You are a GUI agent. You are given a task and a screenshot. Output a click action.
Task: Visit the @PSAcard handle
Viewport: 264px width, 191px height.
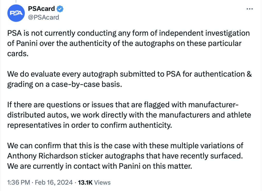[x=43, y=17]
